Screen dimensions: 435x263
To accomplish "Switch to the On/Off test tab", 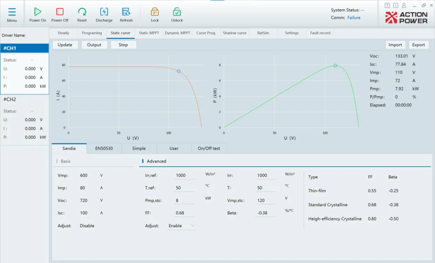I will click(x=209, y=148).
